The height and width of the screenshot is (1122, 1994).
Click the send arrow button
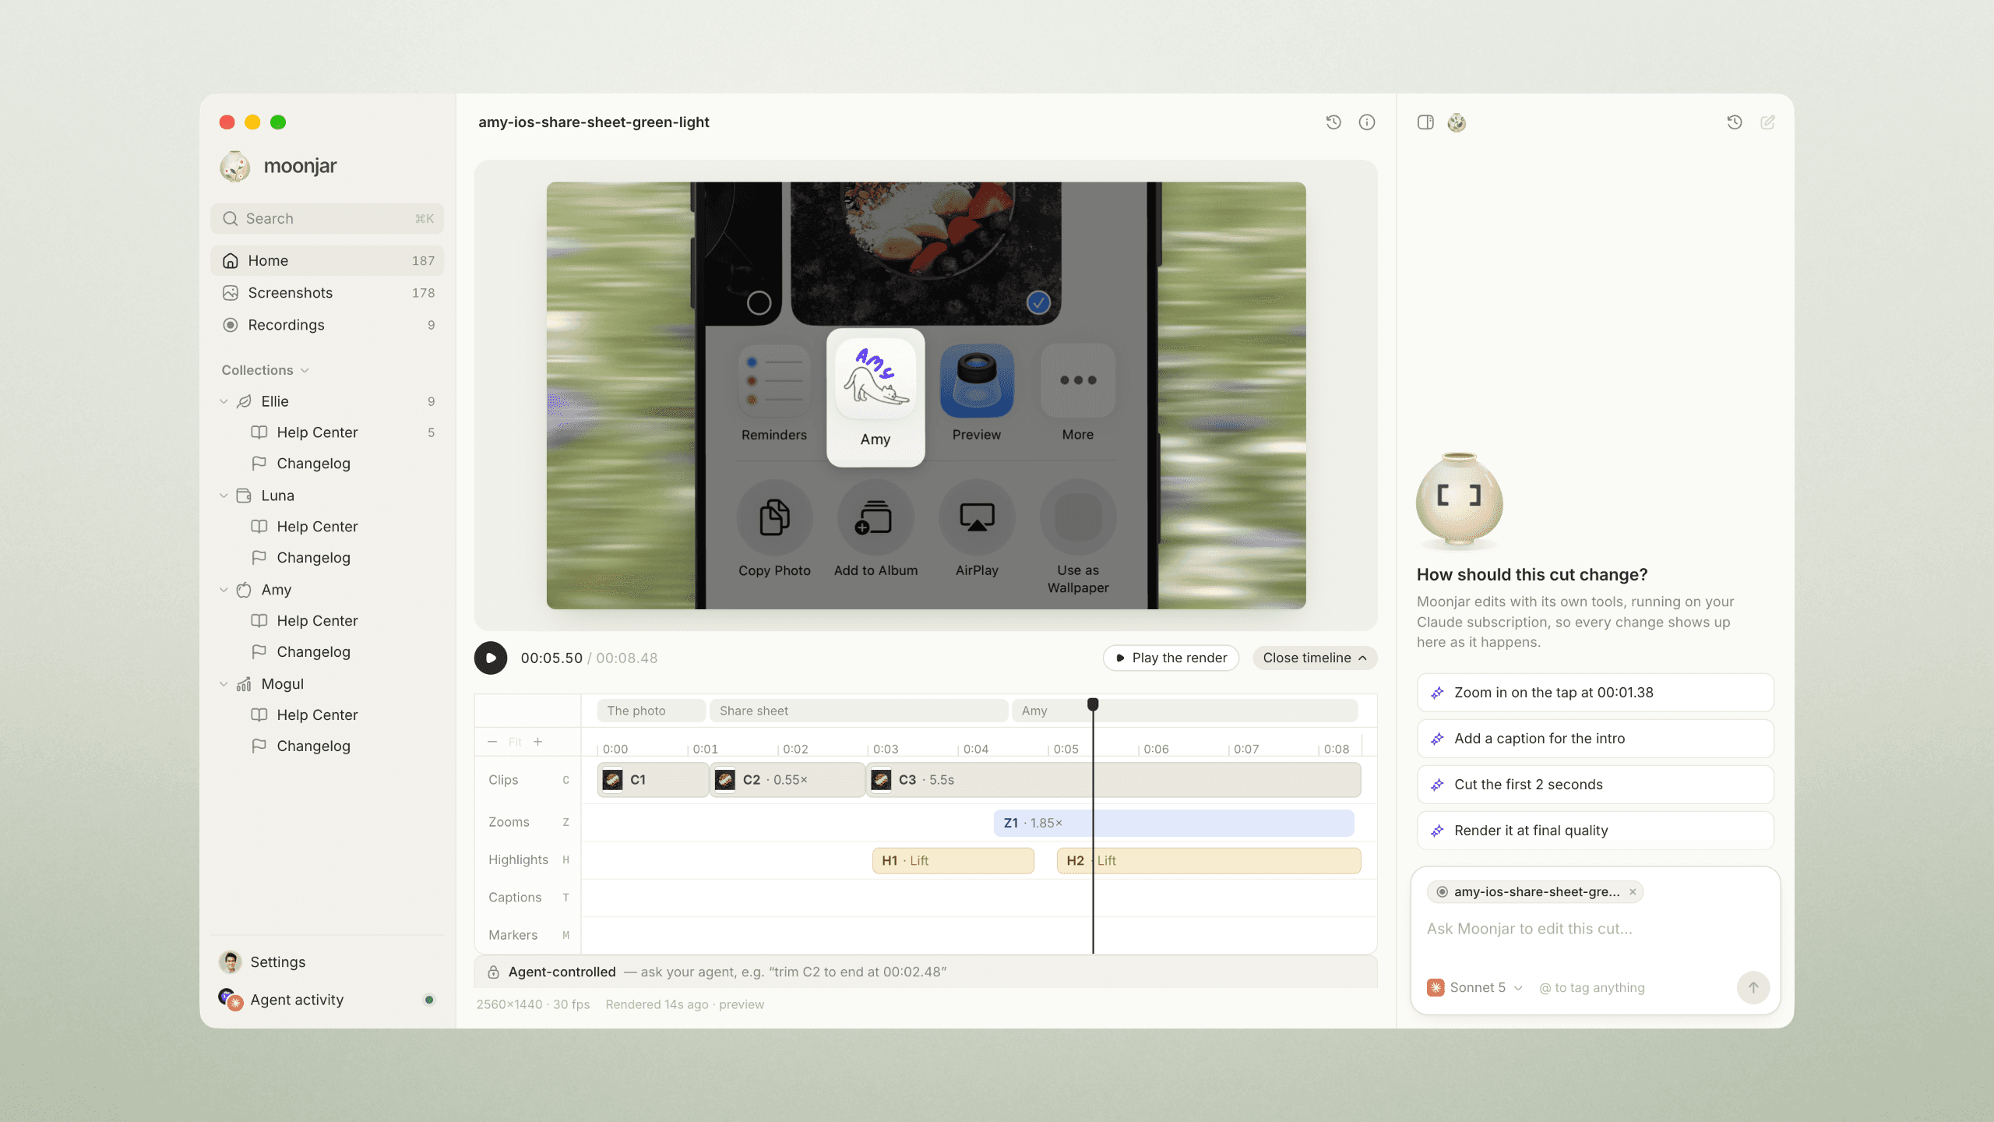(x=1753, y=987)
